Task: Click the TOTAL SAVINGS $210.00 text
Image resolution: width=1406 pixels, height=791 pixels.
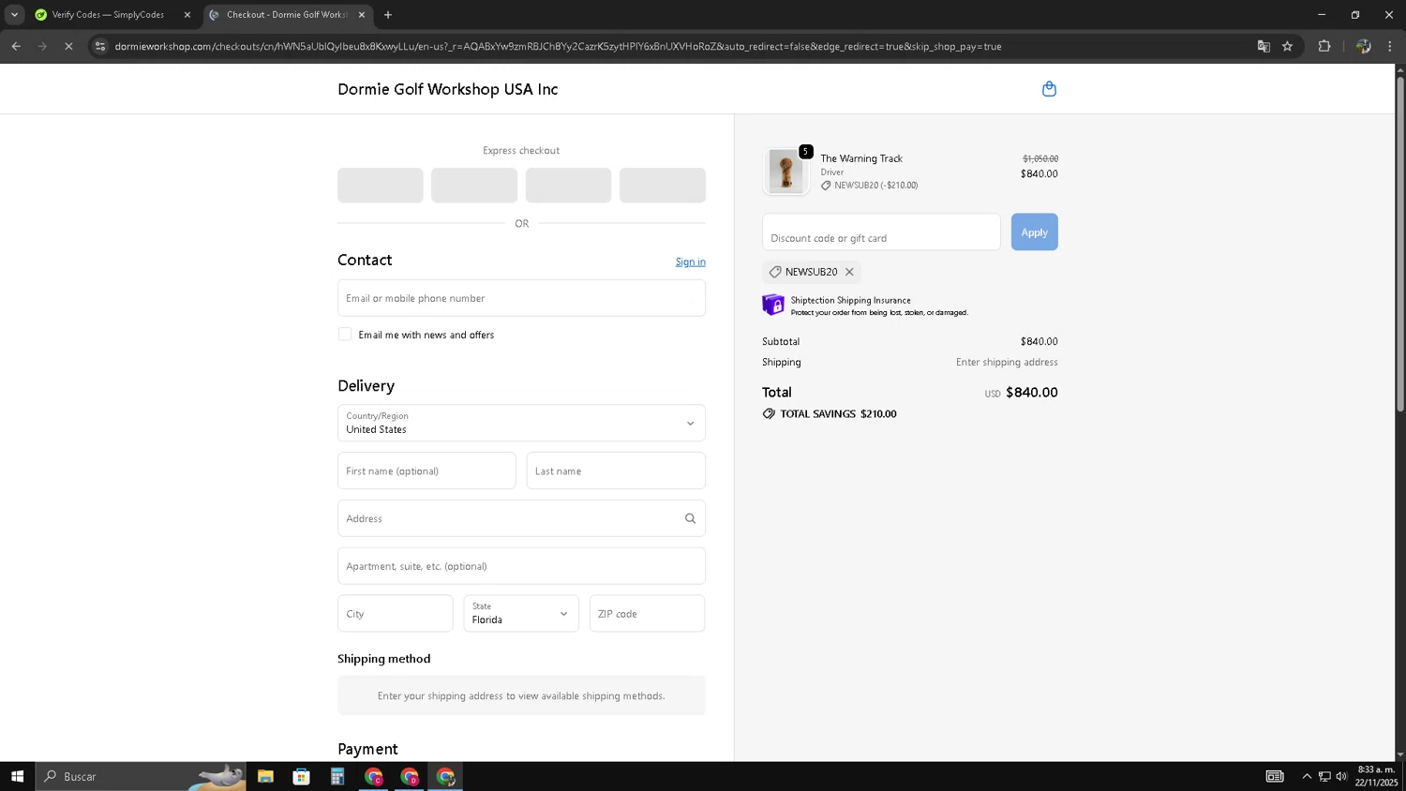Action: tap(838, 413)
